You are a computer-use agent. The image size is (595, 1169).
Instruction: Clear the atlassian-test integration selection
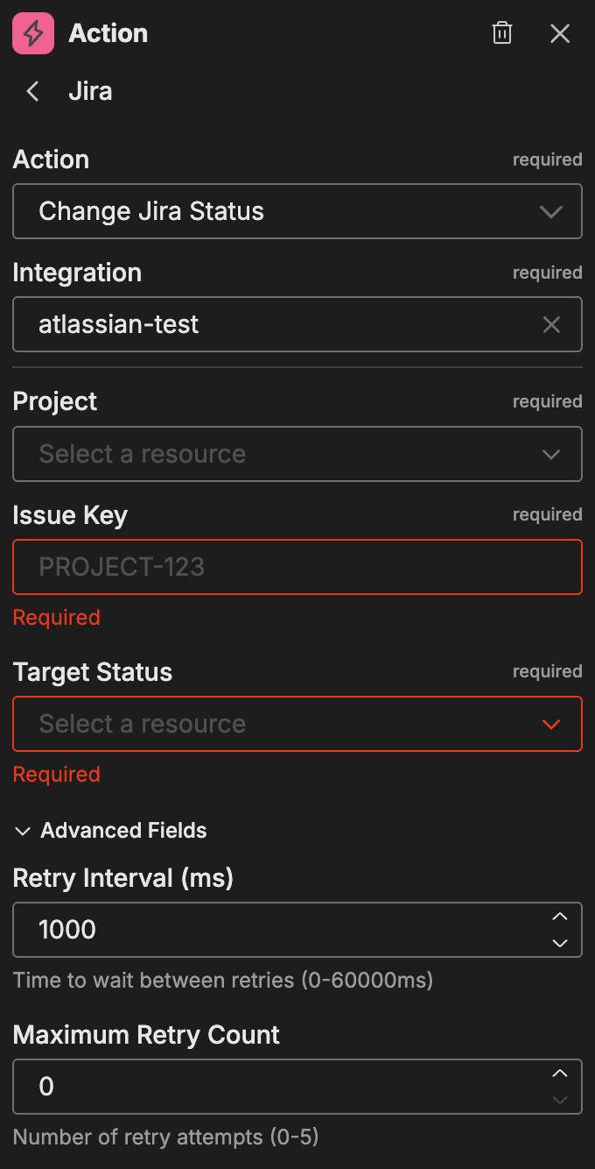[x=551, y=324]
